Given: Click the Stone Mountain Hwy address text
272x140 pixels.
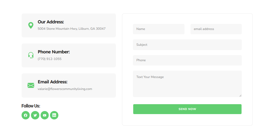Looking at the screenshot, I should pos(72,29).
